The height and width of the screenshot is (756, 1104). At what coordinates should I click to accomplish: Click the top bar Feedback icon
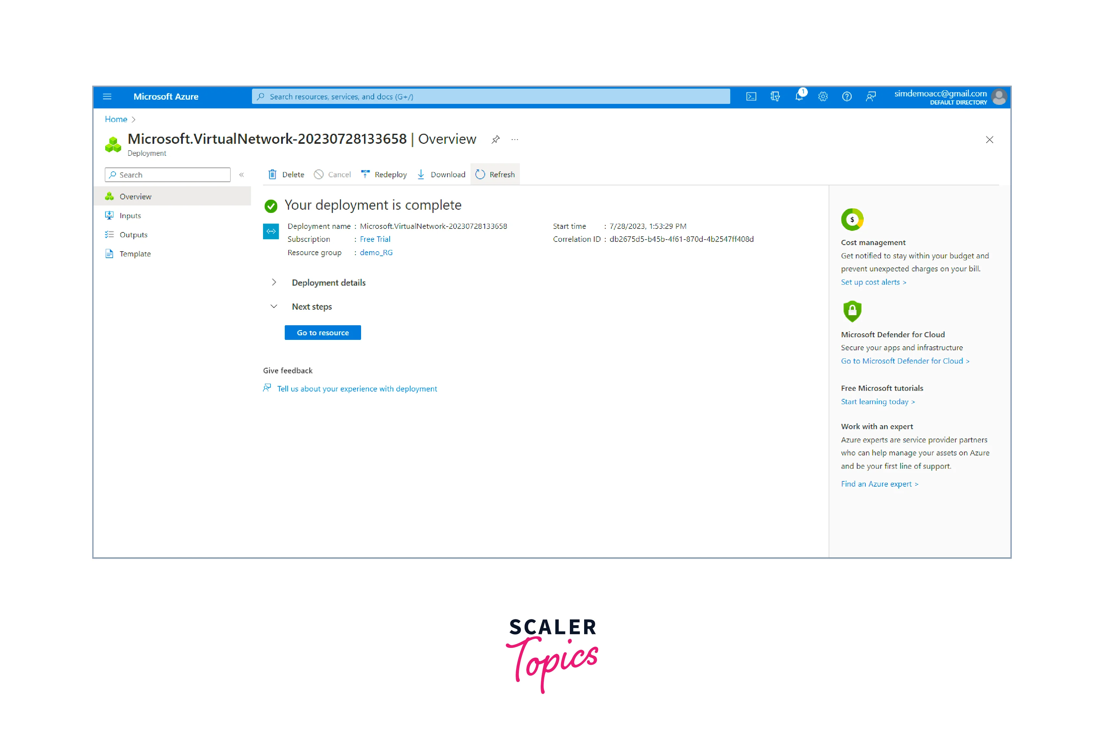(870, 96)
